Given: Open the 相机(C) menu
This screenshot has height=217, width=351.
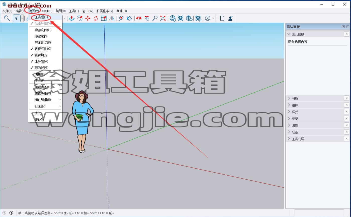Looking at the screenshot, I should (47, 11).
